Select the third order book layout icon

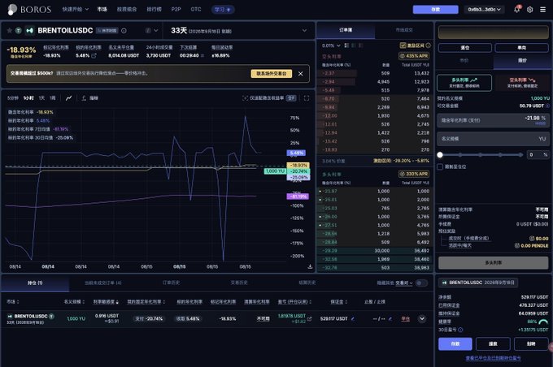tap(360, 45)
